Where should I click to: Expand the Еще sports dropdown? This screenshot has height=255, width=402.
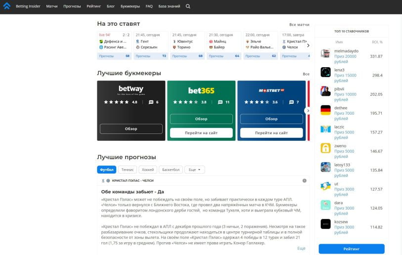point(195,170)
